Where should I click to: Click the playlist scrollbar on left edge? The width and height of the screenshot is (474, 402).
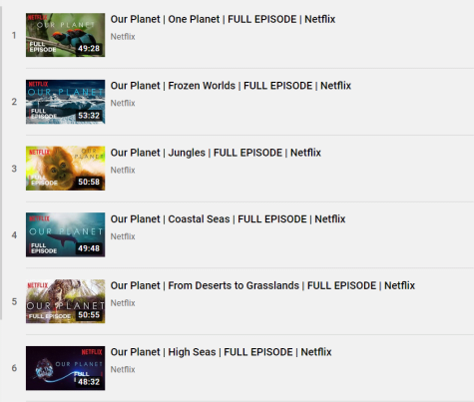pos(1,163)
